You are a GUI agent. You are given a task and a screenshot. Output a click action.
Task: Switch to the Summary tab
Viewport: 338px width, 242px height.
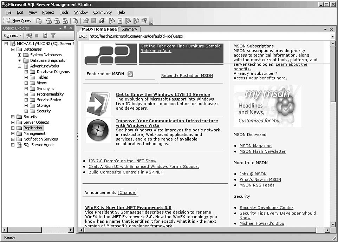point(129,29)
